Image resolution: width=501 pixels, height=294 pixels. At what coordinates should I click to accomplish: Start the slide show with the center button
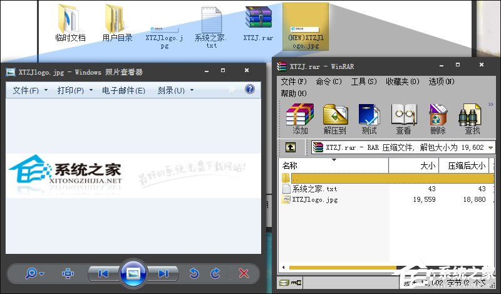[x=133, y=273]
